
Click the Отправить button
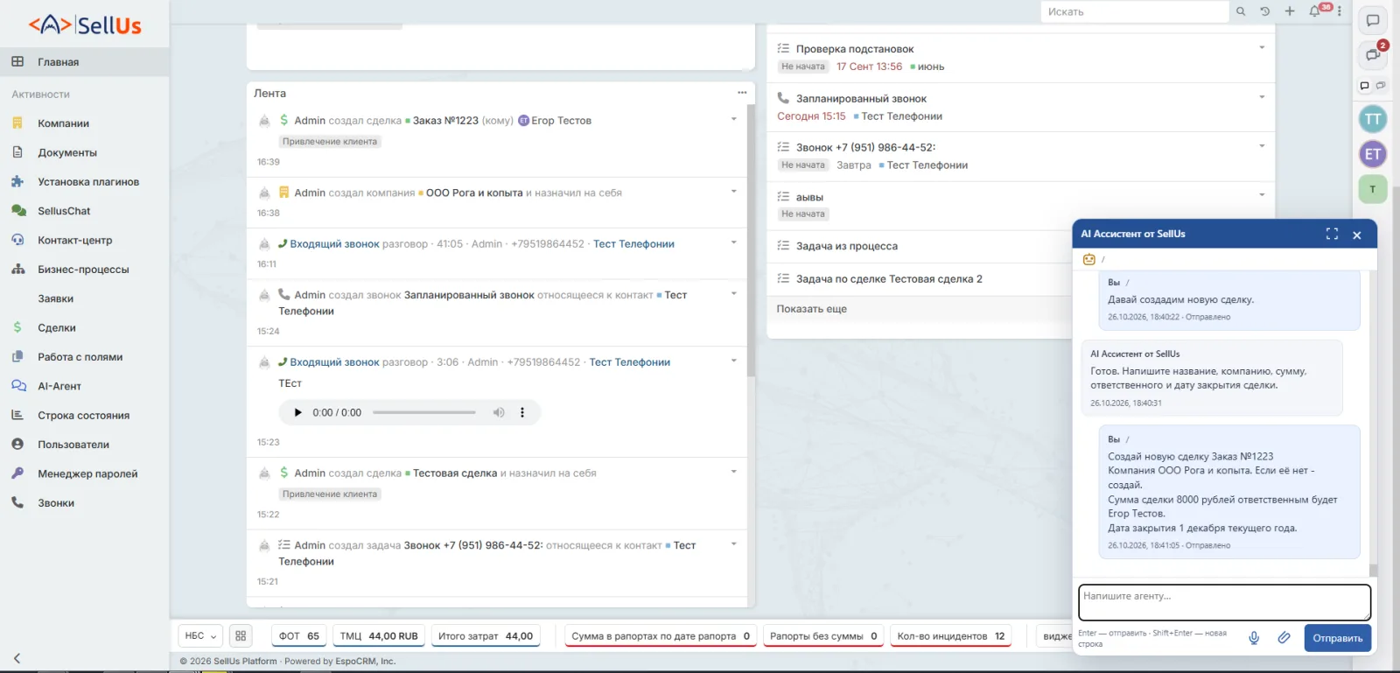pyautogui.click(x=1338, y=638)
